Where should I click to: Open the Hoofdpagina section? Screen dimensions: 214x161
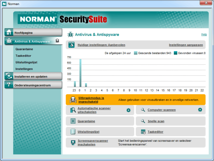pos(33,32)
